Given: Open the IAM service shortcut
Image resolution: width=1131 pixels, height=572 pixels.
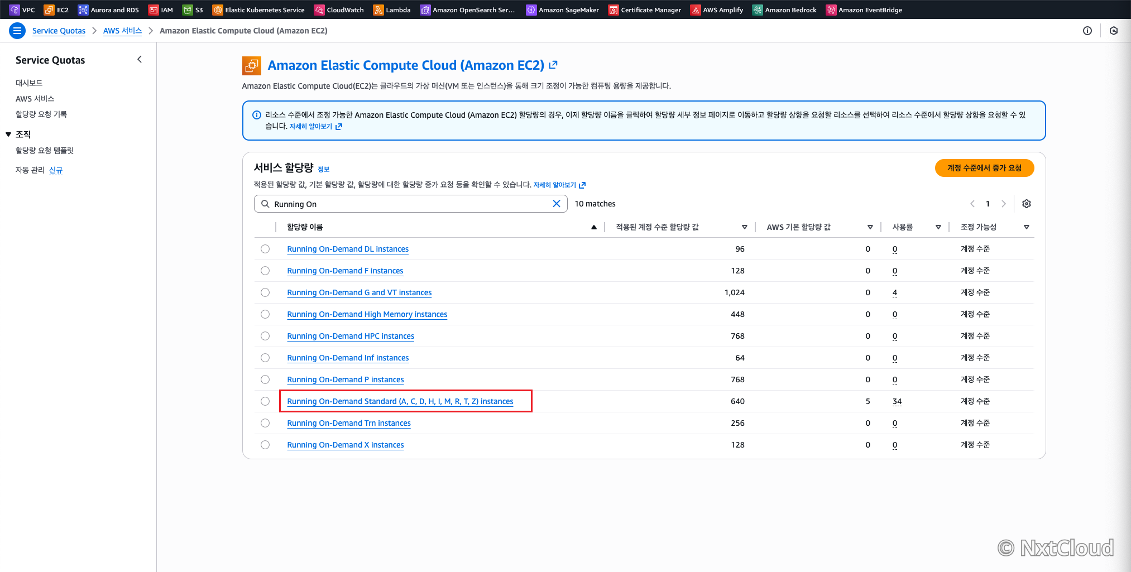Looking at the screenshot, I should pyautogui.click(x=161, y=9).
